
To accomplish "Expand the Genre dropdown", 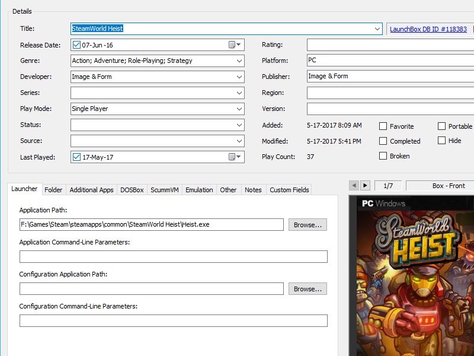I will tap(239, 61).
